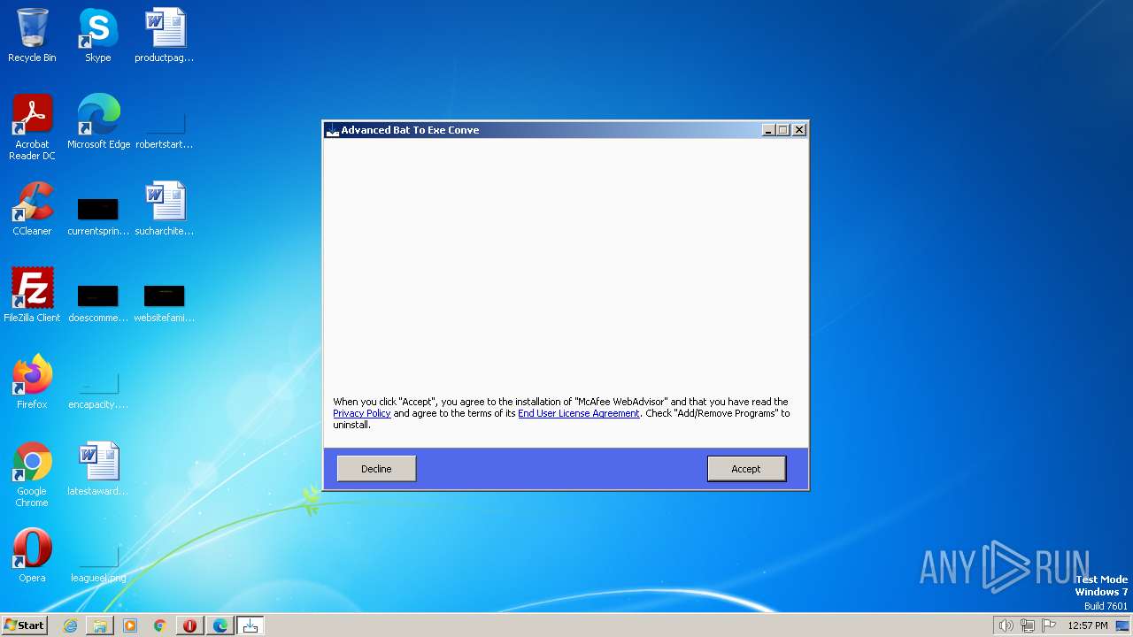Open the Windows Start menu
Image resolution: width=1133 pixels, height=637 pixels.
click(x=24, y=625)
